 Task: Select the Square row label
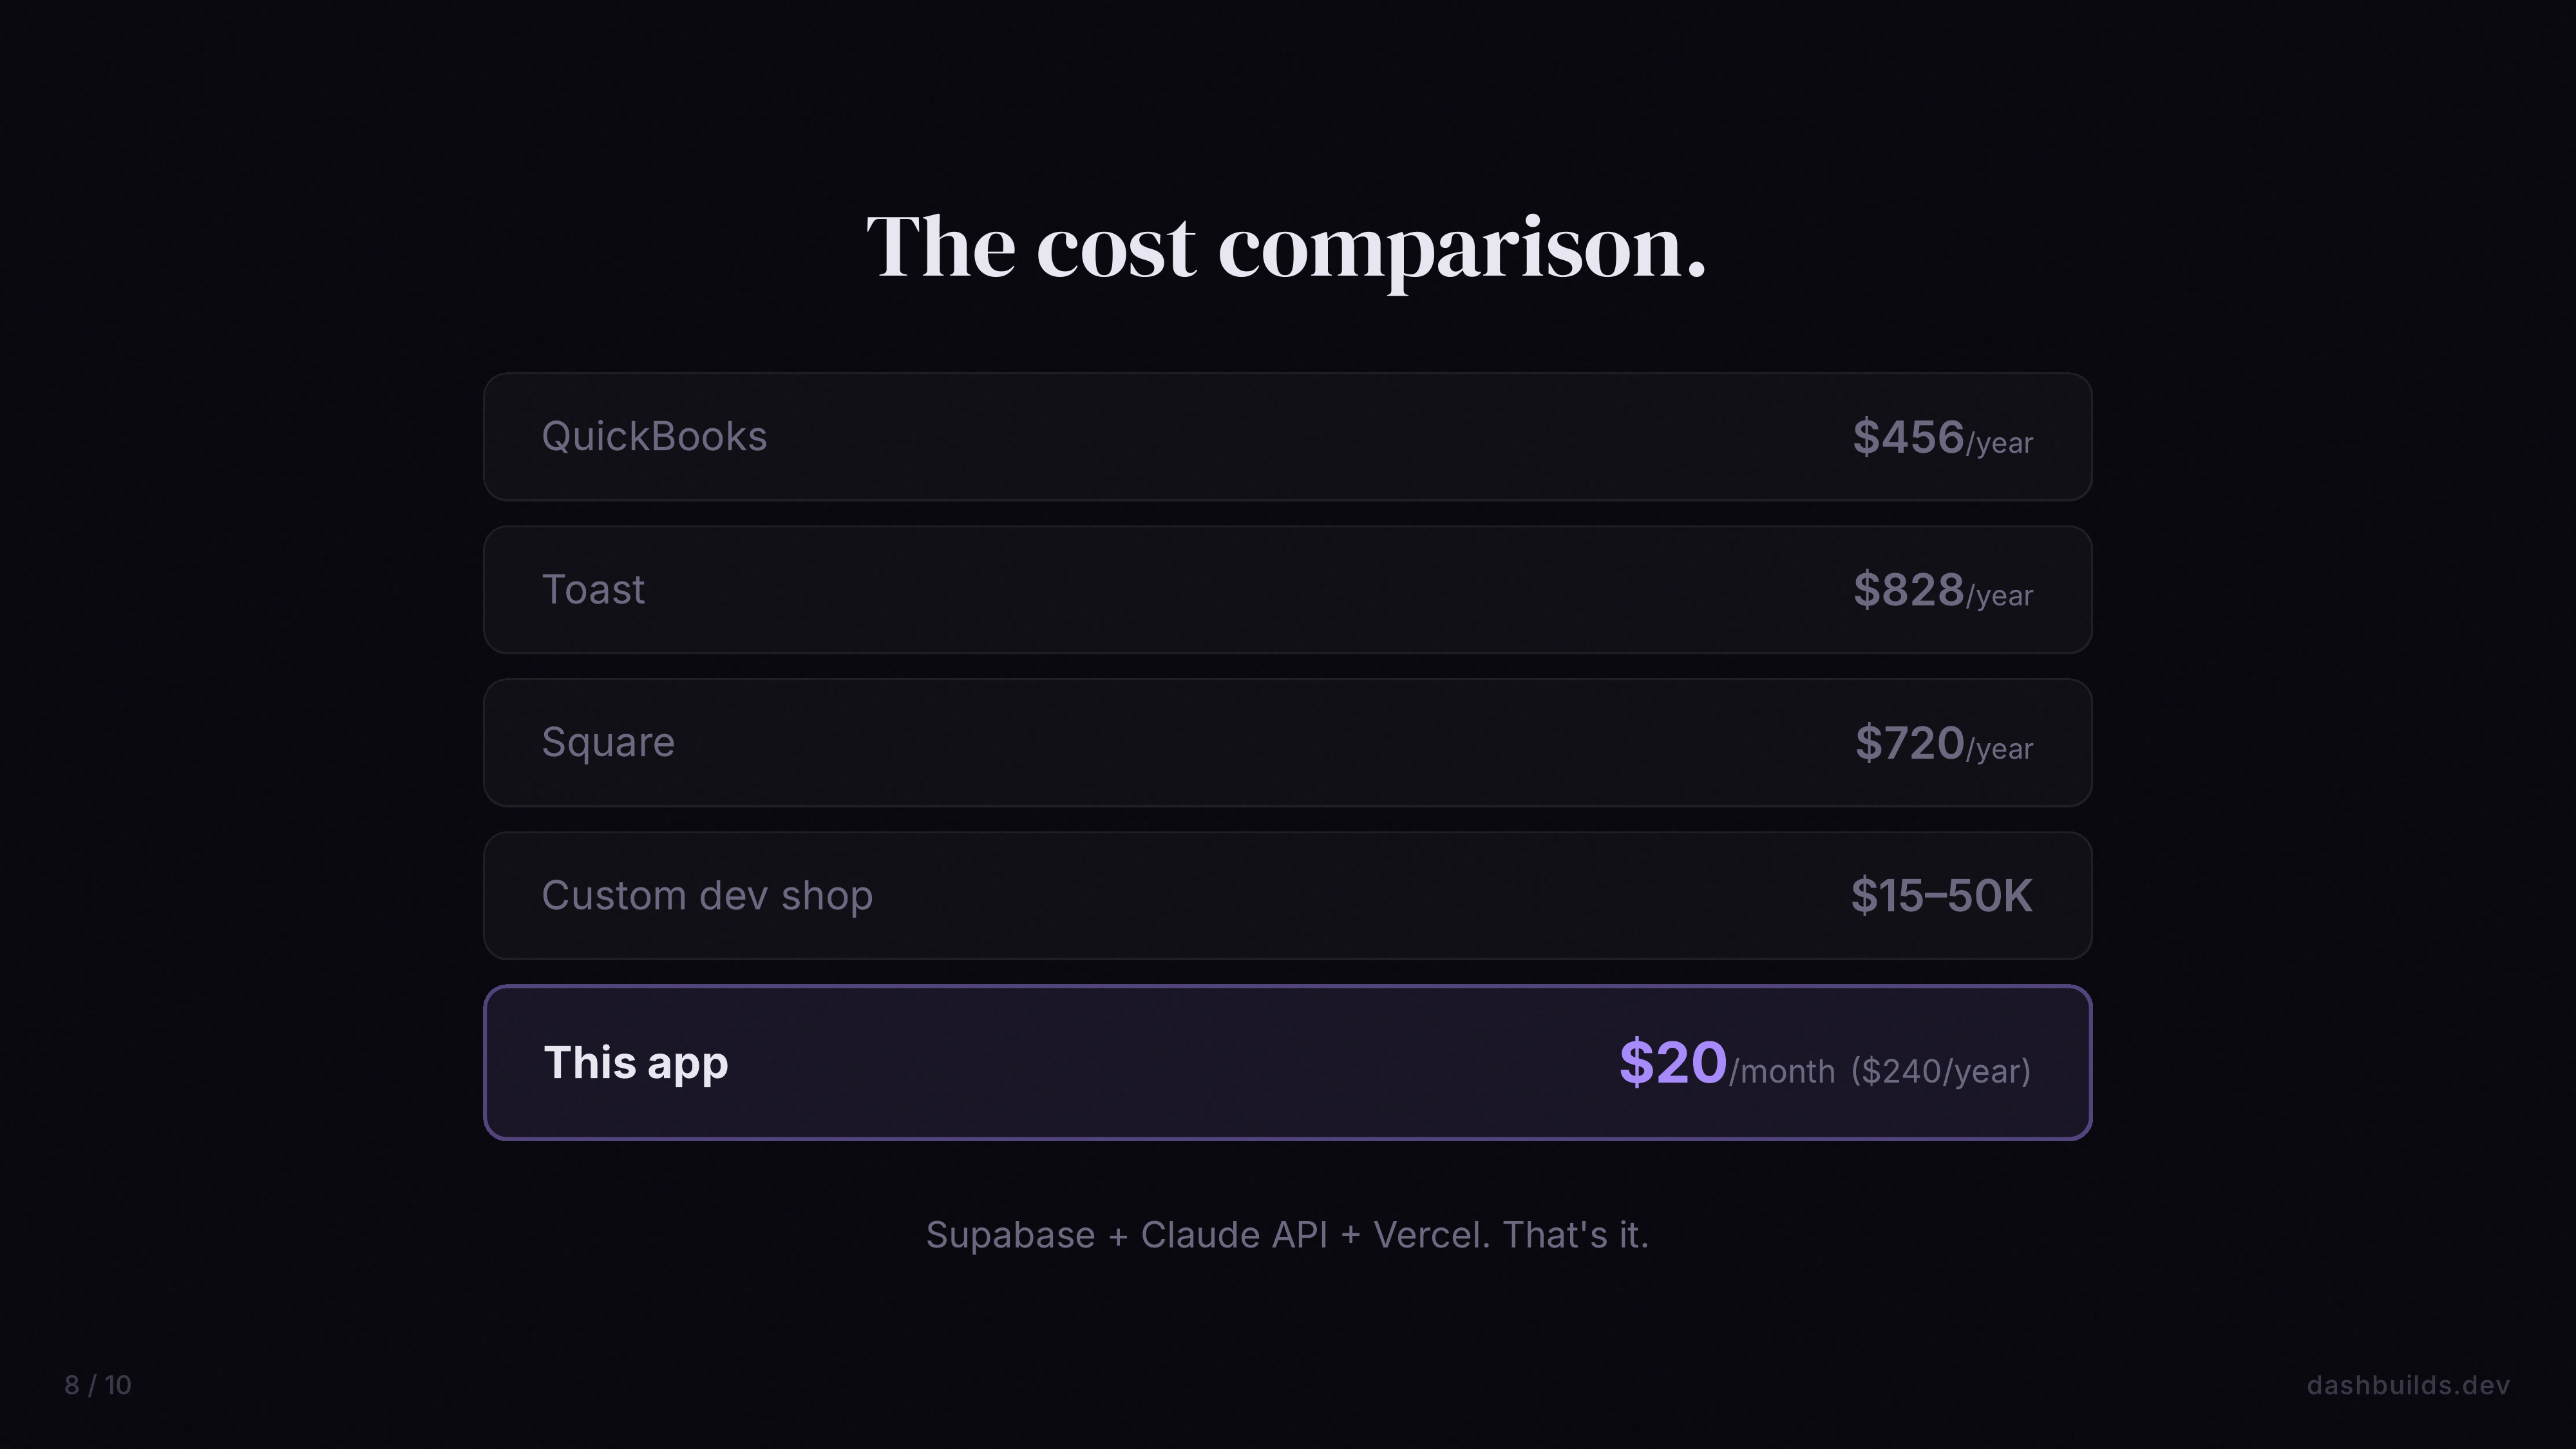click(608, 743)
